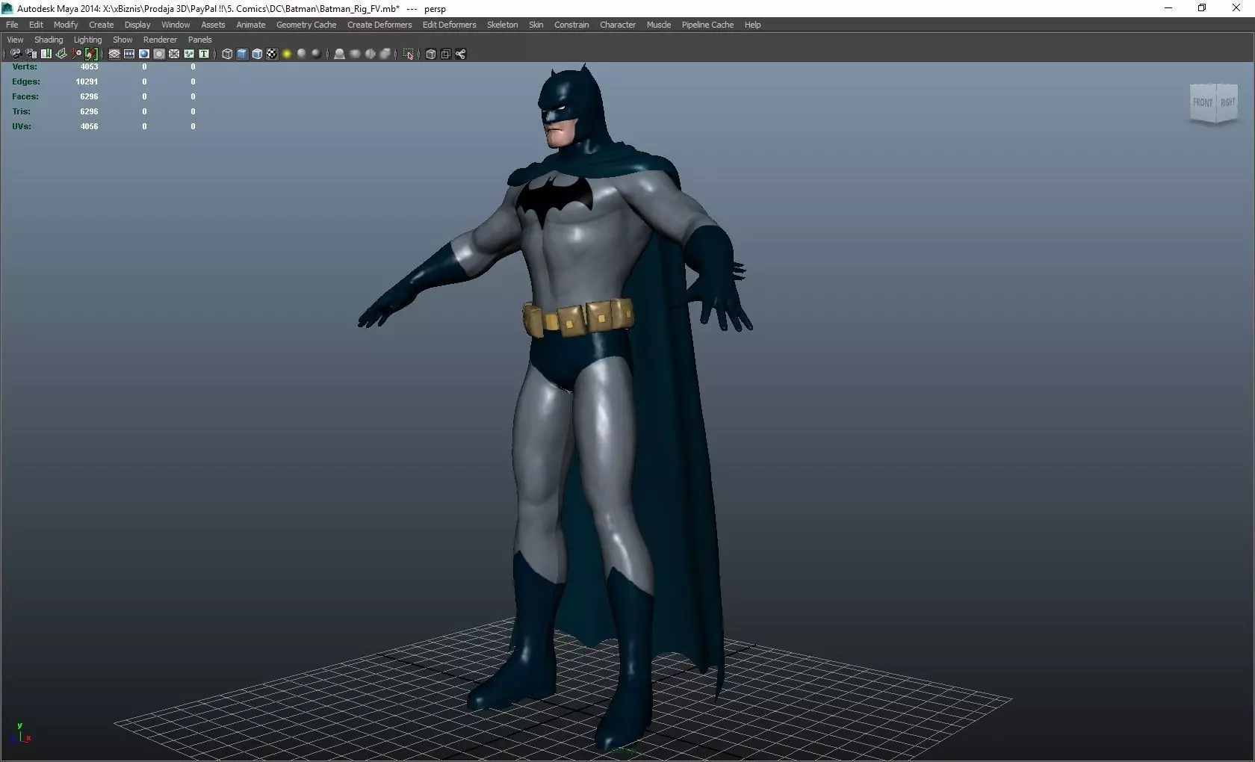Click the overlapping squares icon in toolbar
This screenshot has height=762, width=1255.
click(445, 54)
